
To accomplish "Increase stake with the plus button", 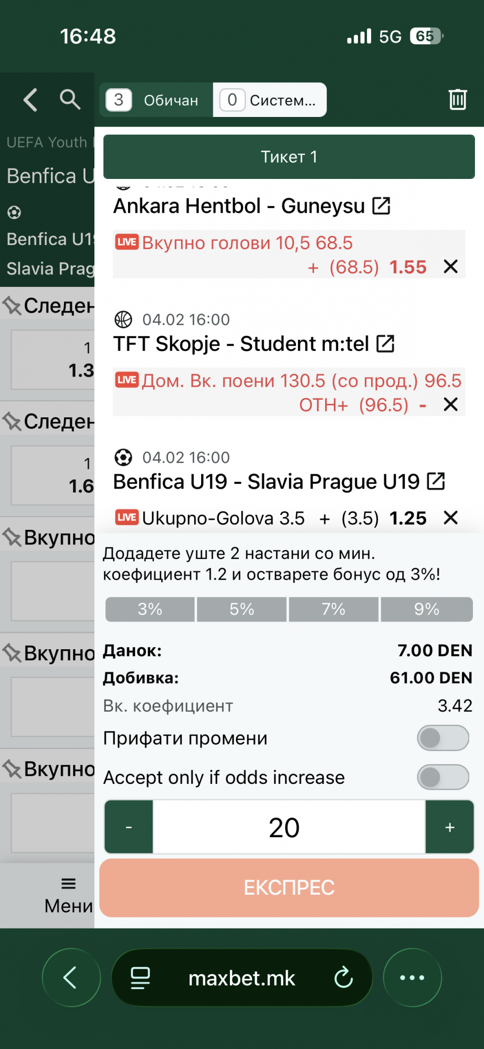I will [x=450, y=827].
